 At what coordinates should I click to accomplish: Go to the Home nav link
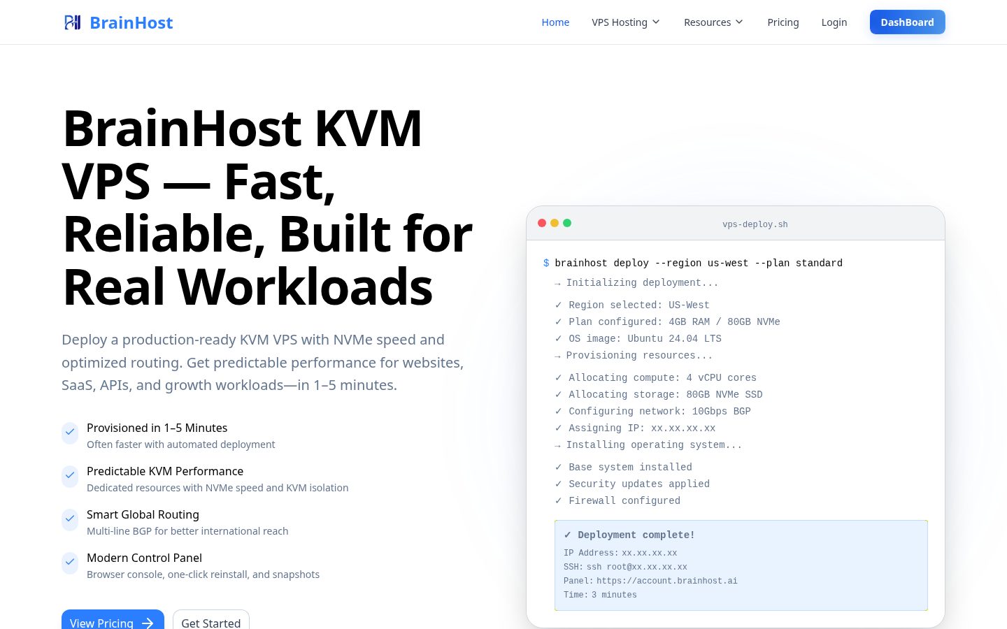point(555,22)
